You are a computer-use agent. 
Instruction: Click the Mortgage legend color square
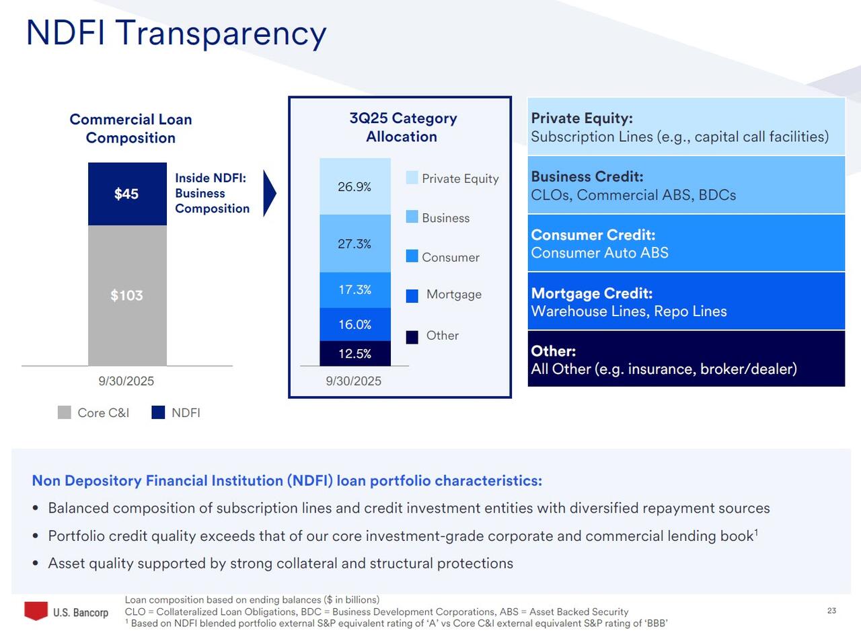[412, 295]
